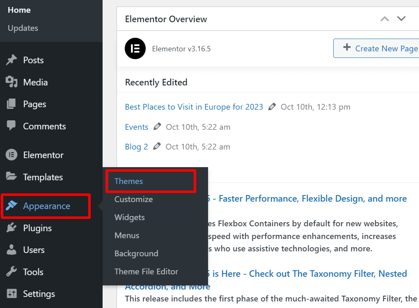Click the Updates link in sidebar

pyautogui.click(x=23, y=28)
